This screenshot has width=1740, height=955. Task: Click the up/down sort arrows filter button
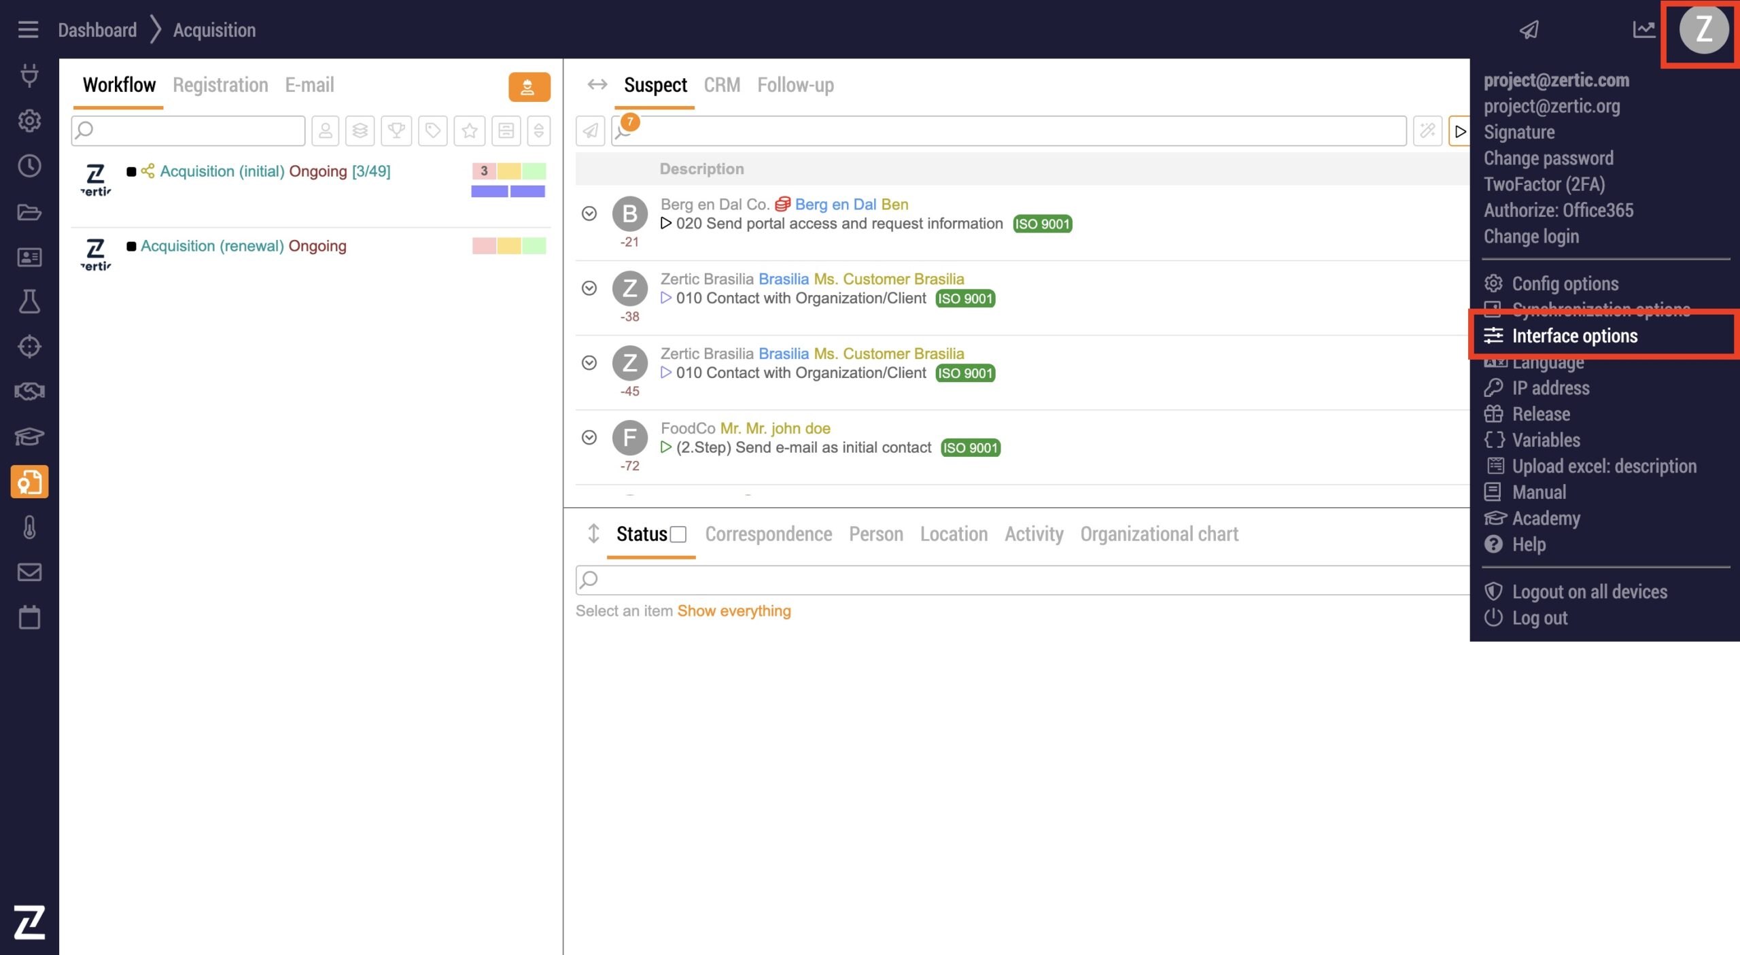(539, 131)
